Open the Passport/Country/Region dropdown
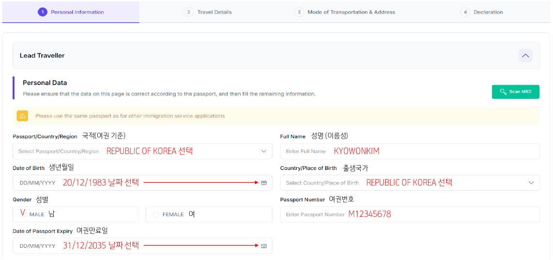The height and width of the screenshot is (260, 553). point(142,152)
